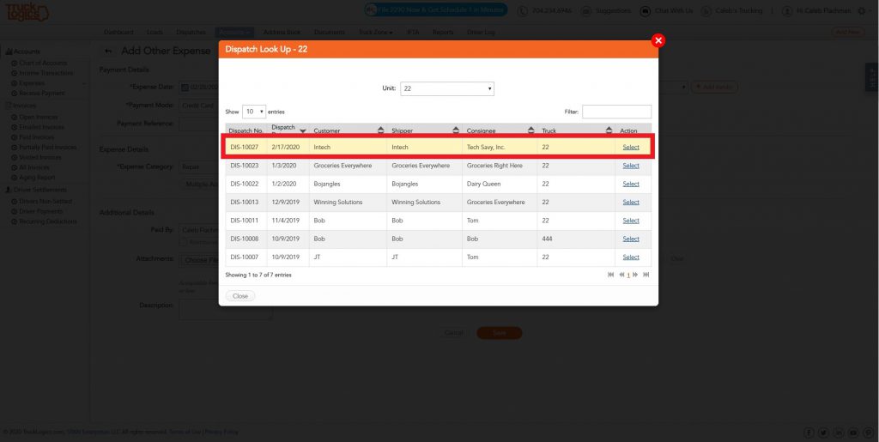The image size is (879, 442).
Task: Sort by Customer column sort arrows
Action: (380, 130)
